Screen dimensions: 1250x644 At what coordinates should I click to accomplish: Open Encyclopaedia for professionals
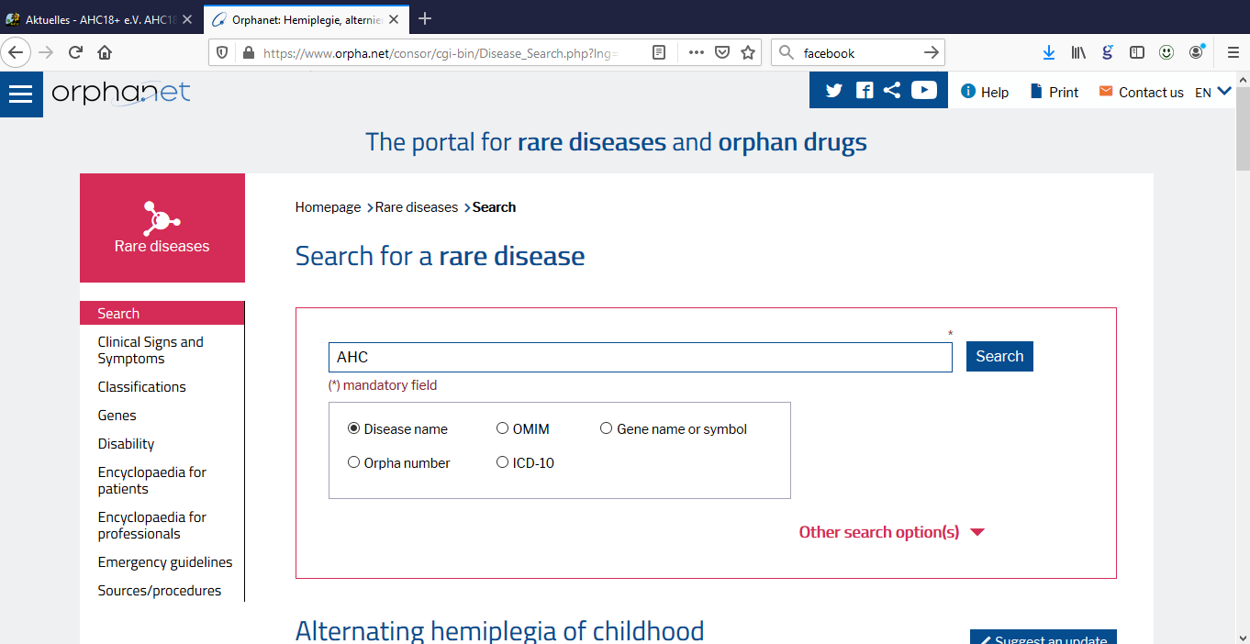pyautogui.click(x=152, y=526)
